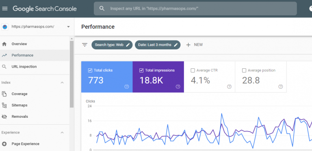Go to Overview in sidebar
This screenshot has height=151, width=312.
35,44
